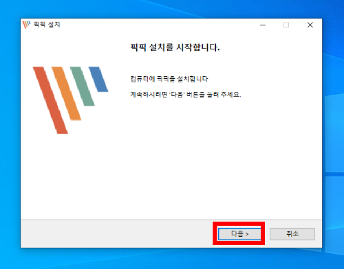Close the 픽픽 설치 window
Screen dimensions: 344x269
tap(310, 25)
